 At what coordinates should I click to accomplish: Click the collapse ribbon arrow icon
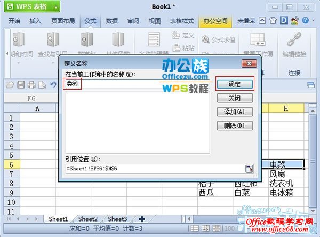262,21
